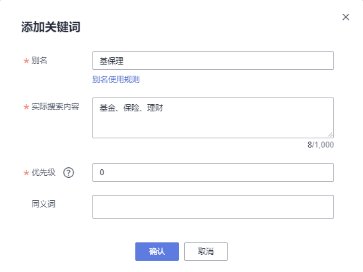This screenshot has height=272, width=363.
Task: Click the 实际搜索内容 label
Action: 55,107
